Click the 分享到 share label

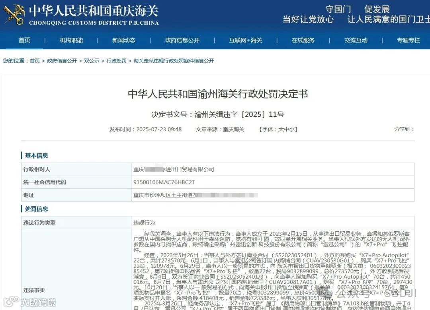(x=404, y=129)
